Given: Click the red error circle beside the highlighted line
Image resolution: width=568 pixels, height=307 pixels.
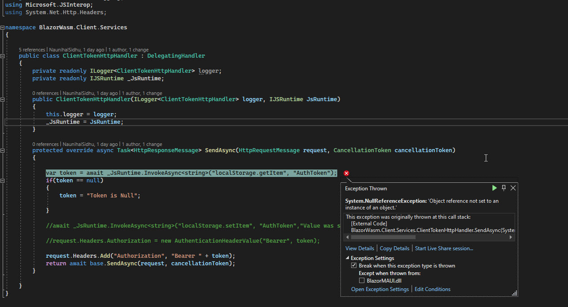Looking at the screenshot, I should click(x=346, y=173).
